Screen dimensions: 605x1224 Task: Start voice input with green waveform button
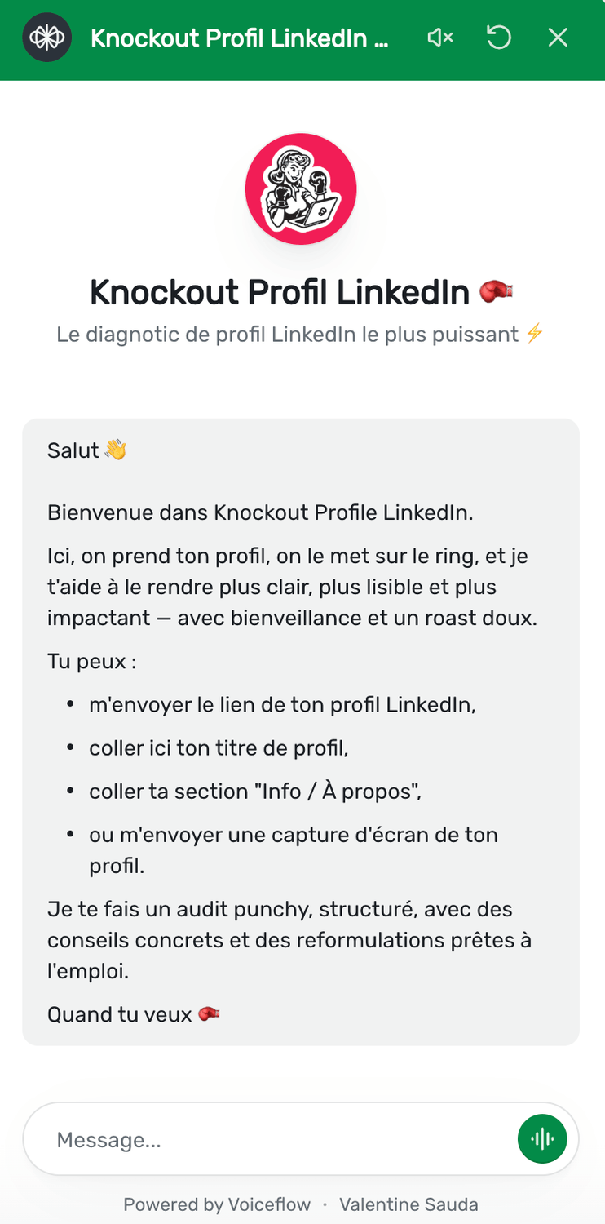click(542, 1138)
